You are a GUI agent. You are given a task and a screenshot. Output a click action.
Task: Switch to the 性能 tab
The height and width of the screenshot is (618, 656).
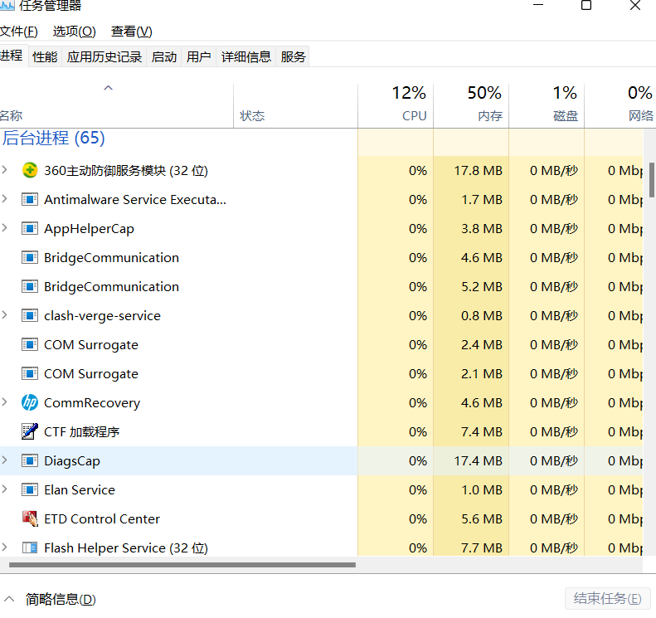click(45, 56)
